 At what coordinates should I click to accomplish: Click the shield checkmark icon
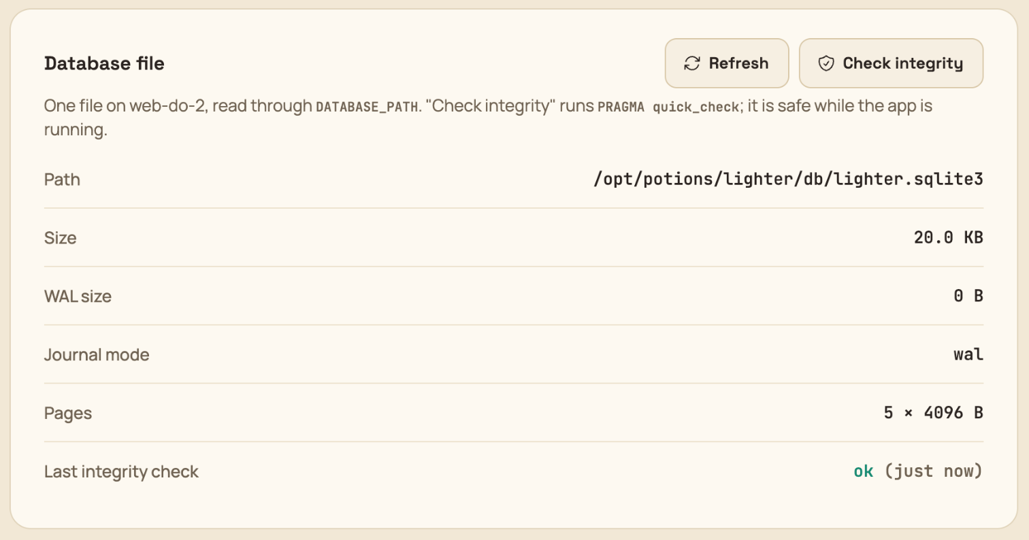click(x=826, y=63)
